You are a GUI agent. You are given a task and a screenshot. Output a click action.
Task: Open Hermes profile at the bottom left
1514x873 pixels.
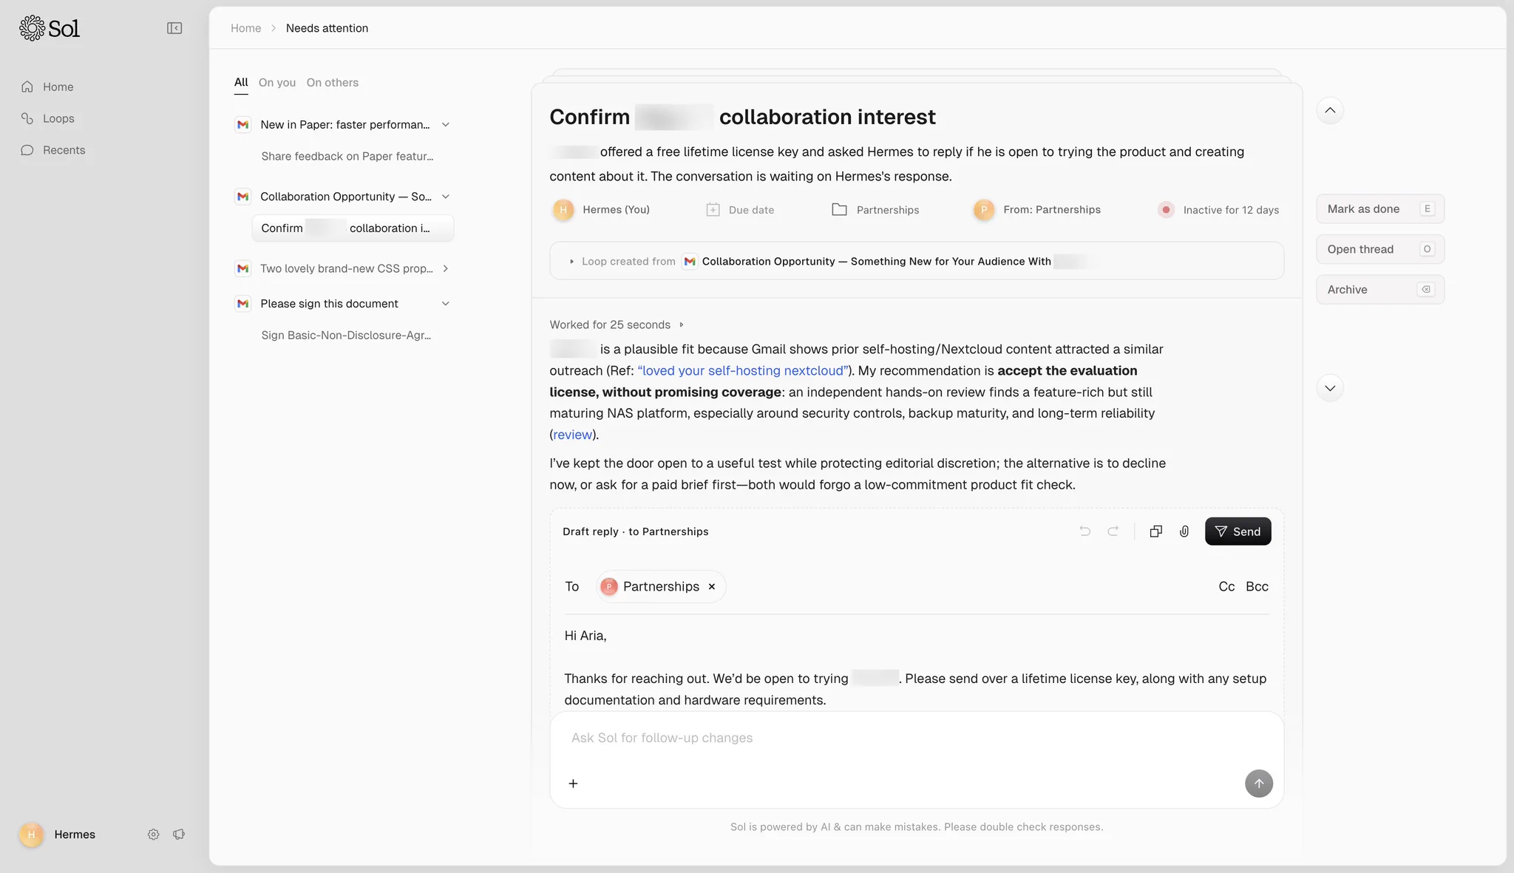click(x=58, y=834)
